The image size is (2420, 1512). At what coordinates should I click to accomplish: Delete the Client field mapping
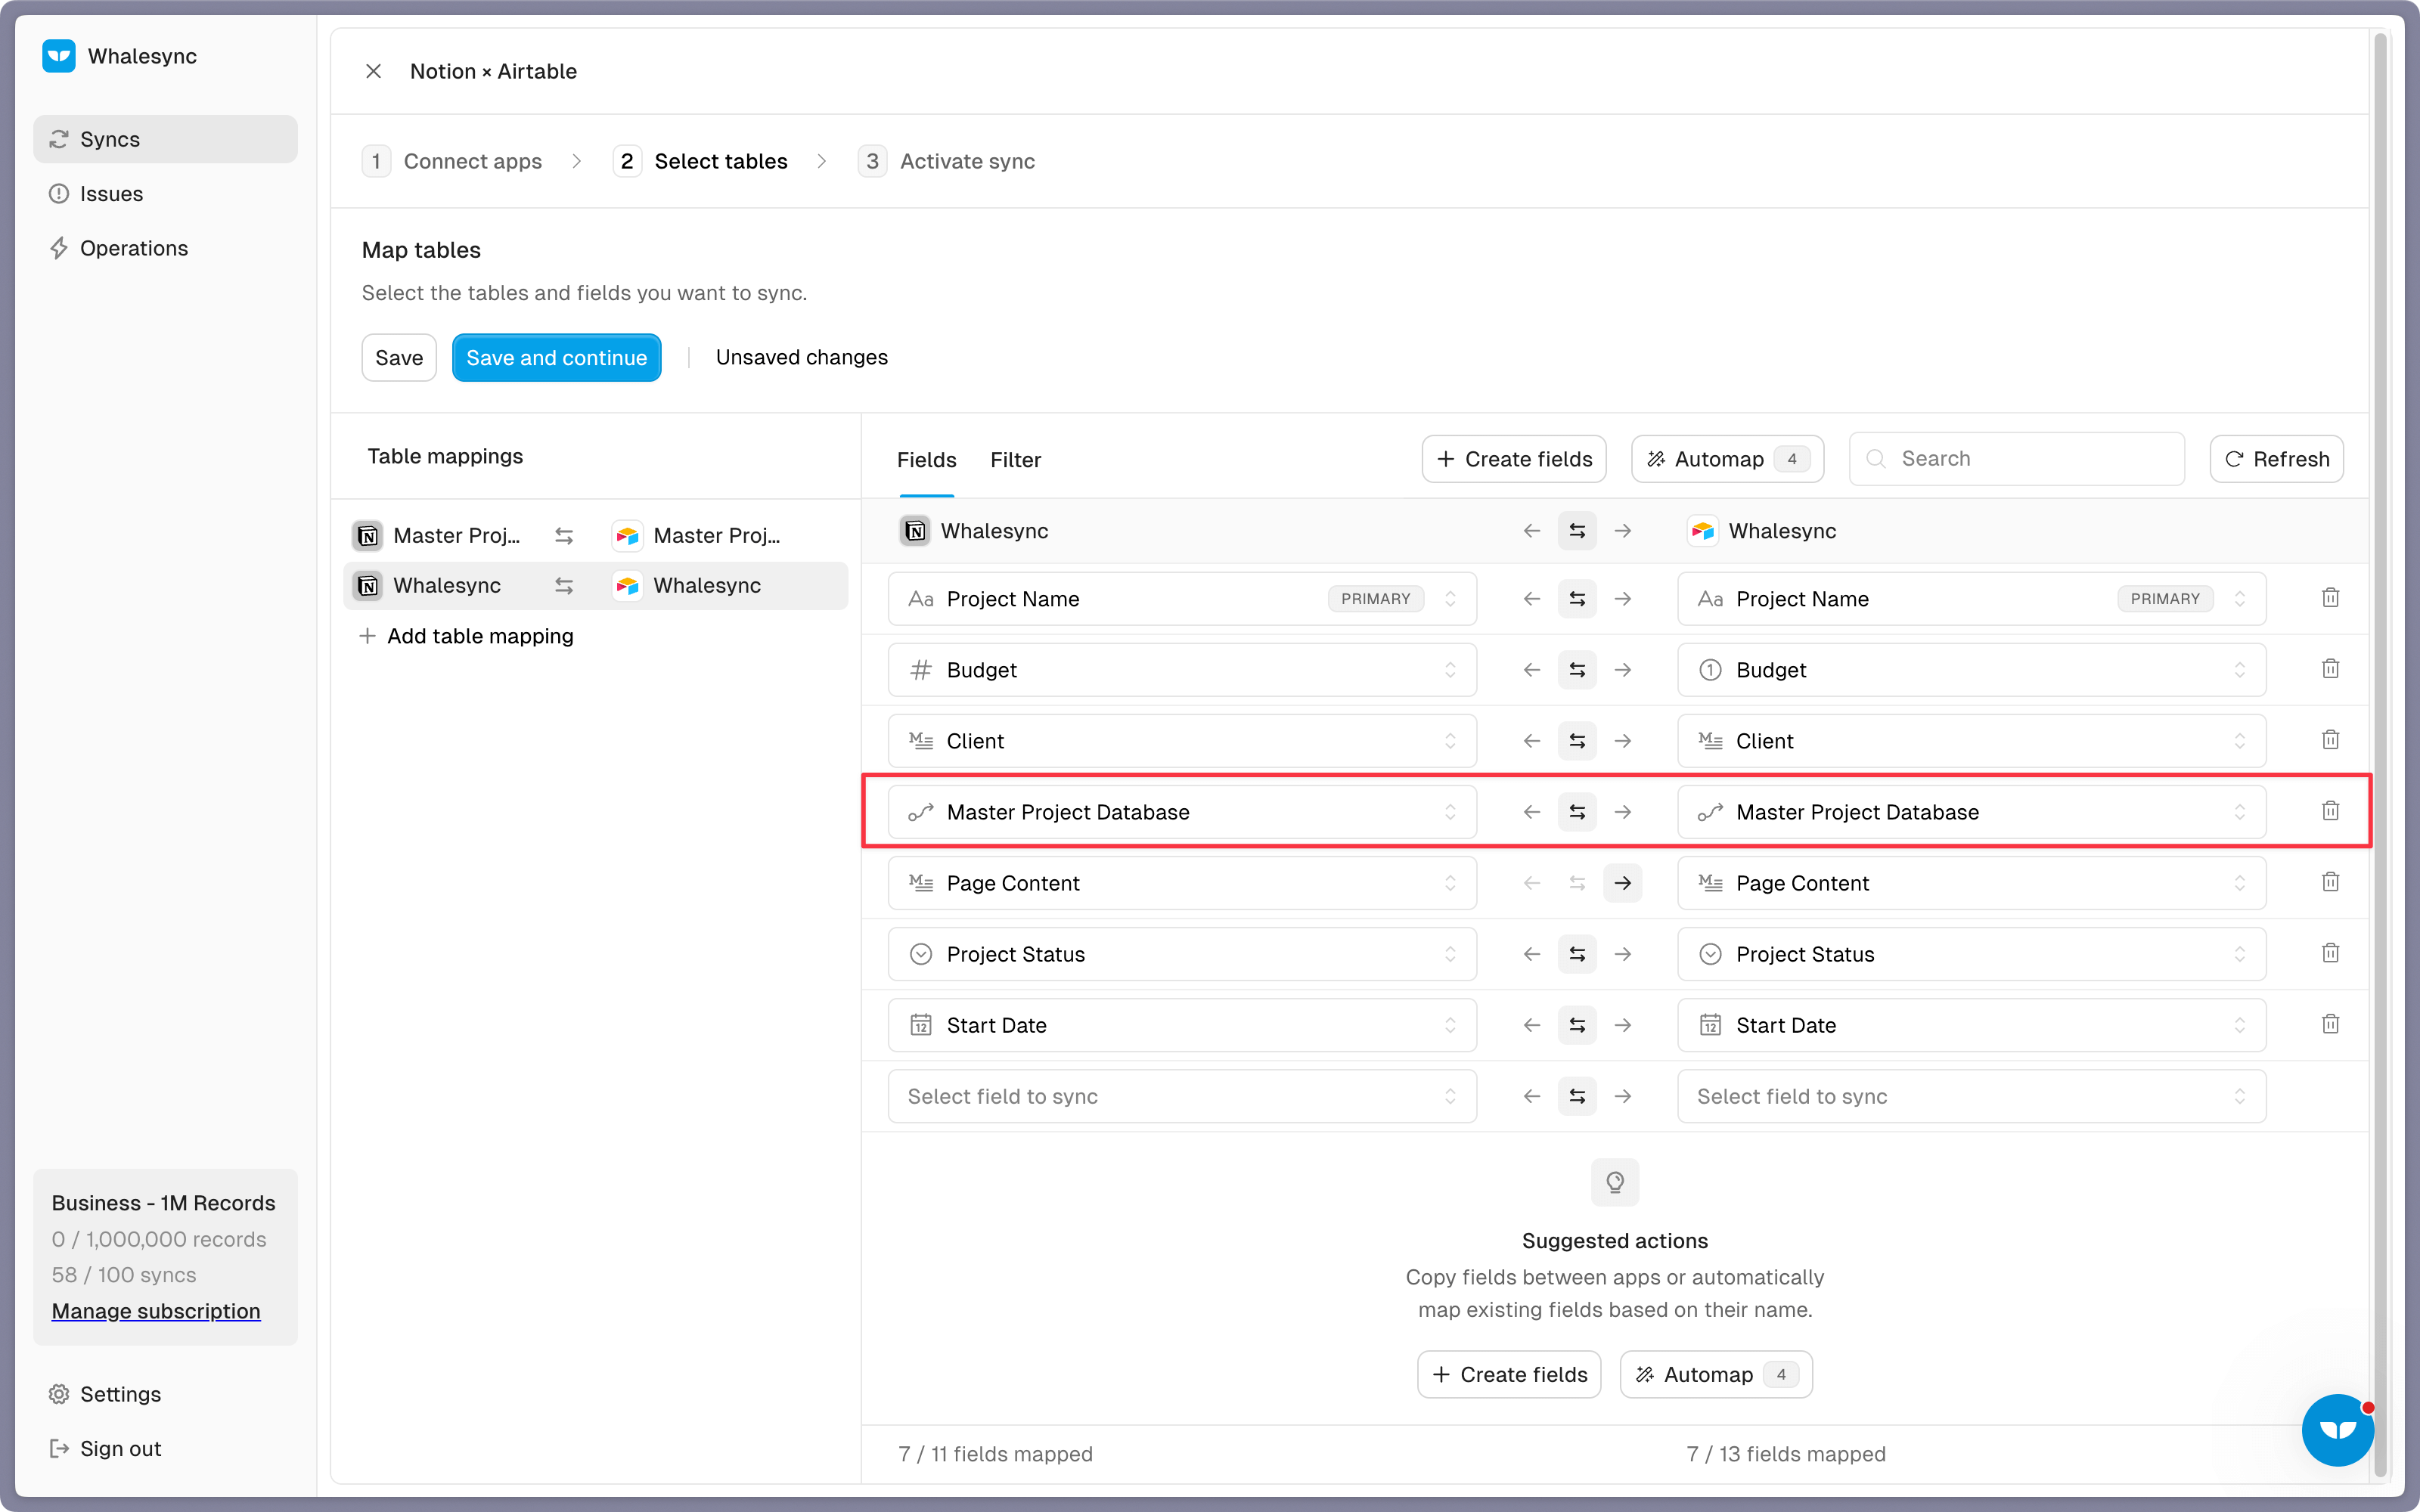(2330, 740)
